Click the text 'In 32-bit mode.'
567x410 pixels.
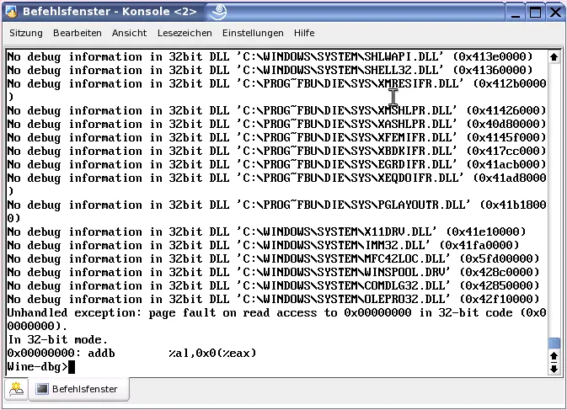[x=57, y=340]
